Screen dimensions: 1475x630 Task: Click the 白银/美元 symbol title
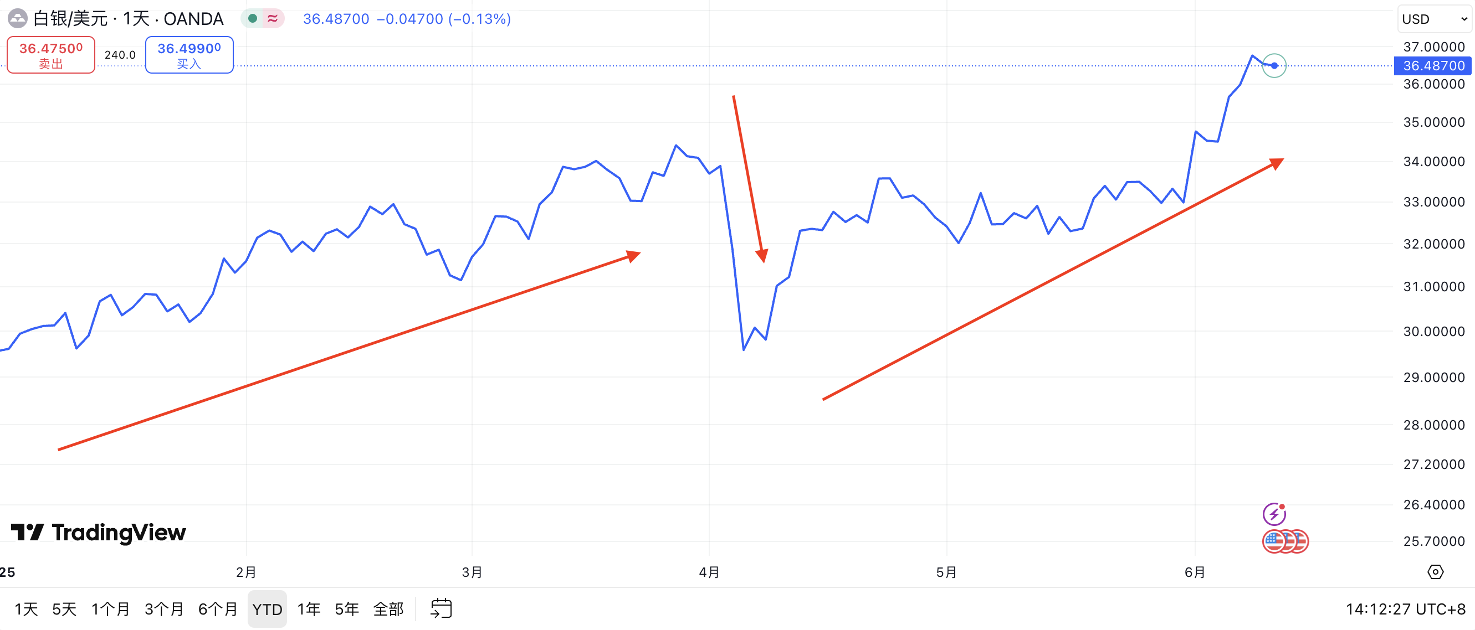70,18
